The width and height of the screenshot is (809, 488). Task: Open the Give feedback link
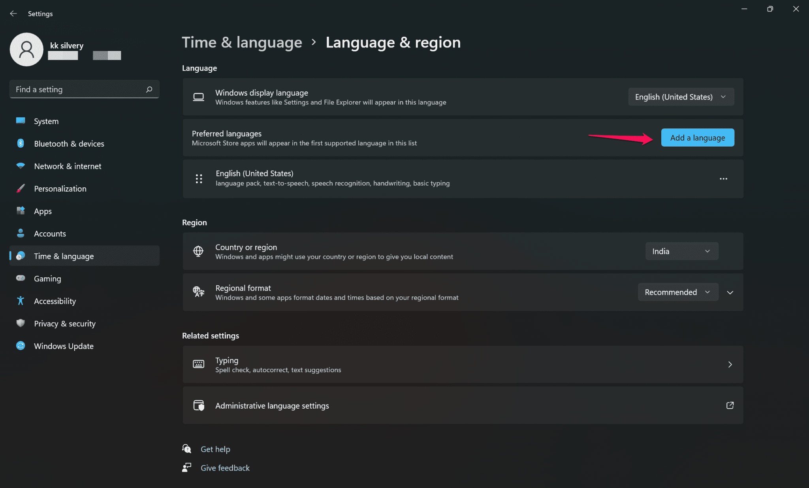pyautogui.click(x=225, y=467)
